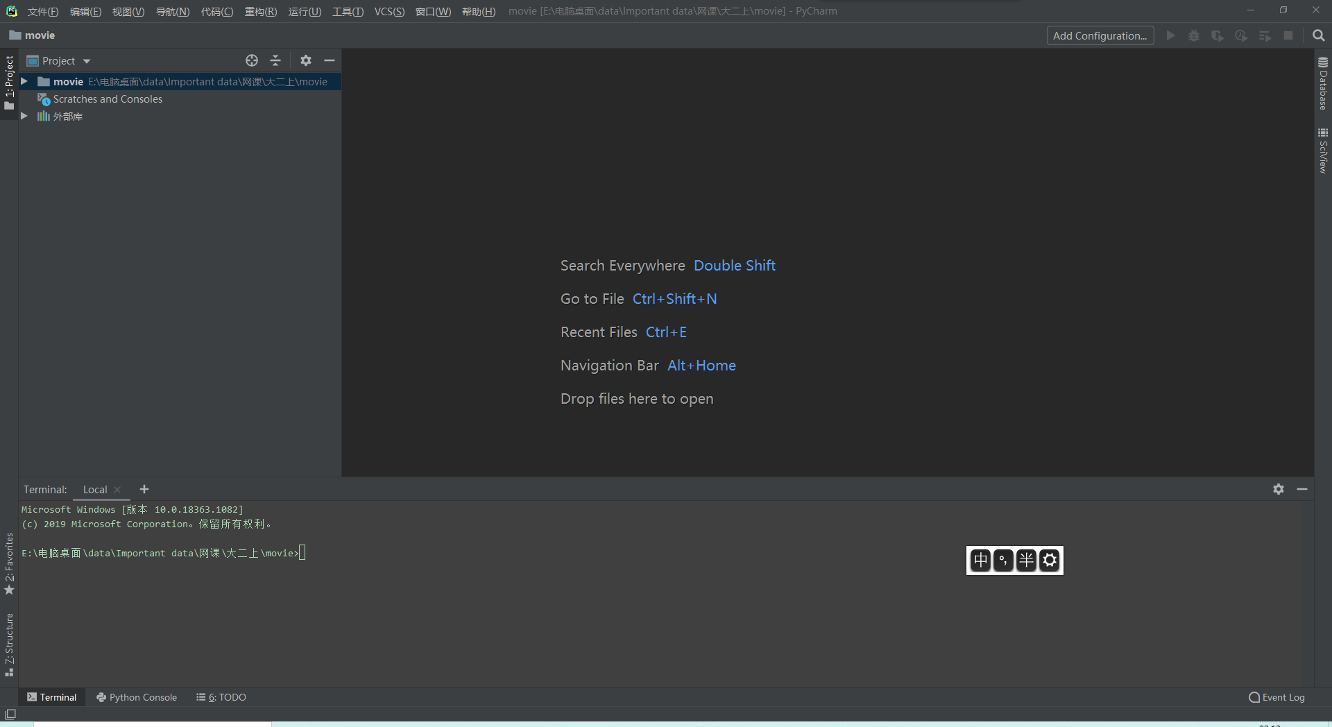Open the Z: Structure side tab

pos(9,644)
